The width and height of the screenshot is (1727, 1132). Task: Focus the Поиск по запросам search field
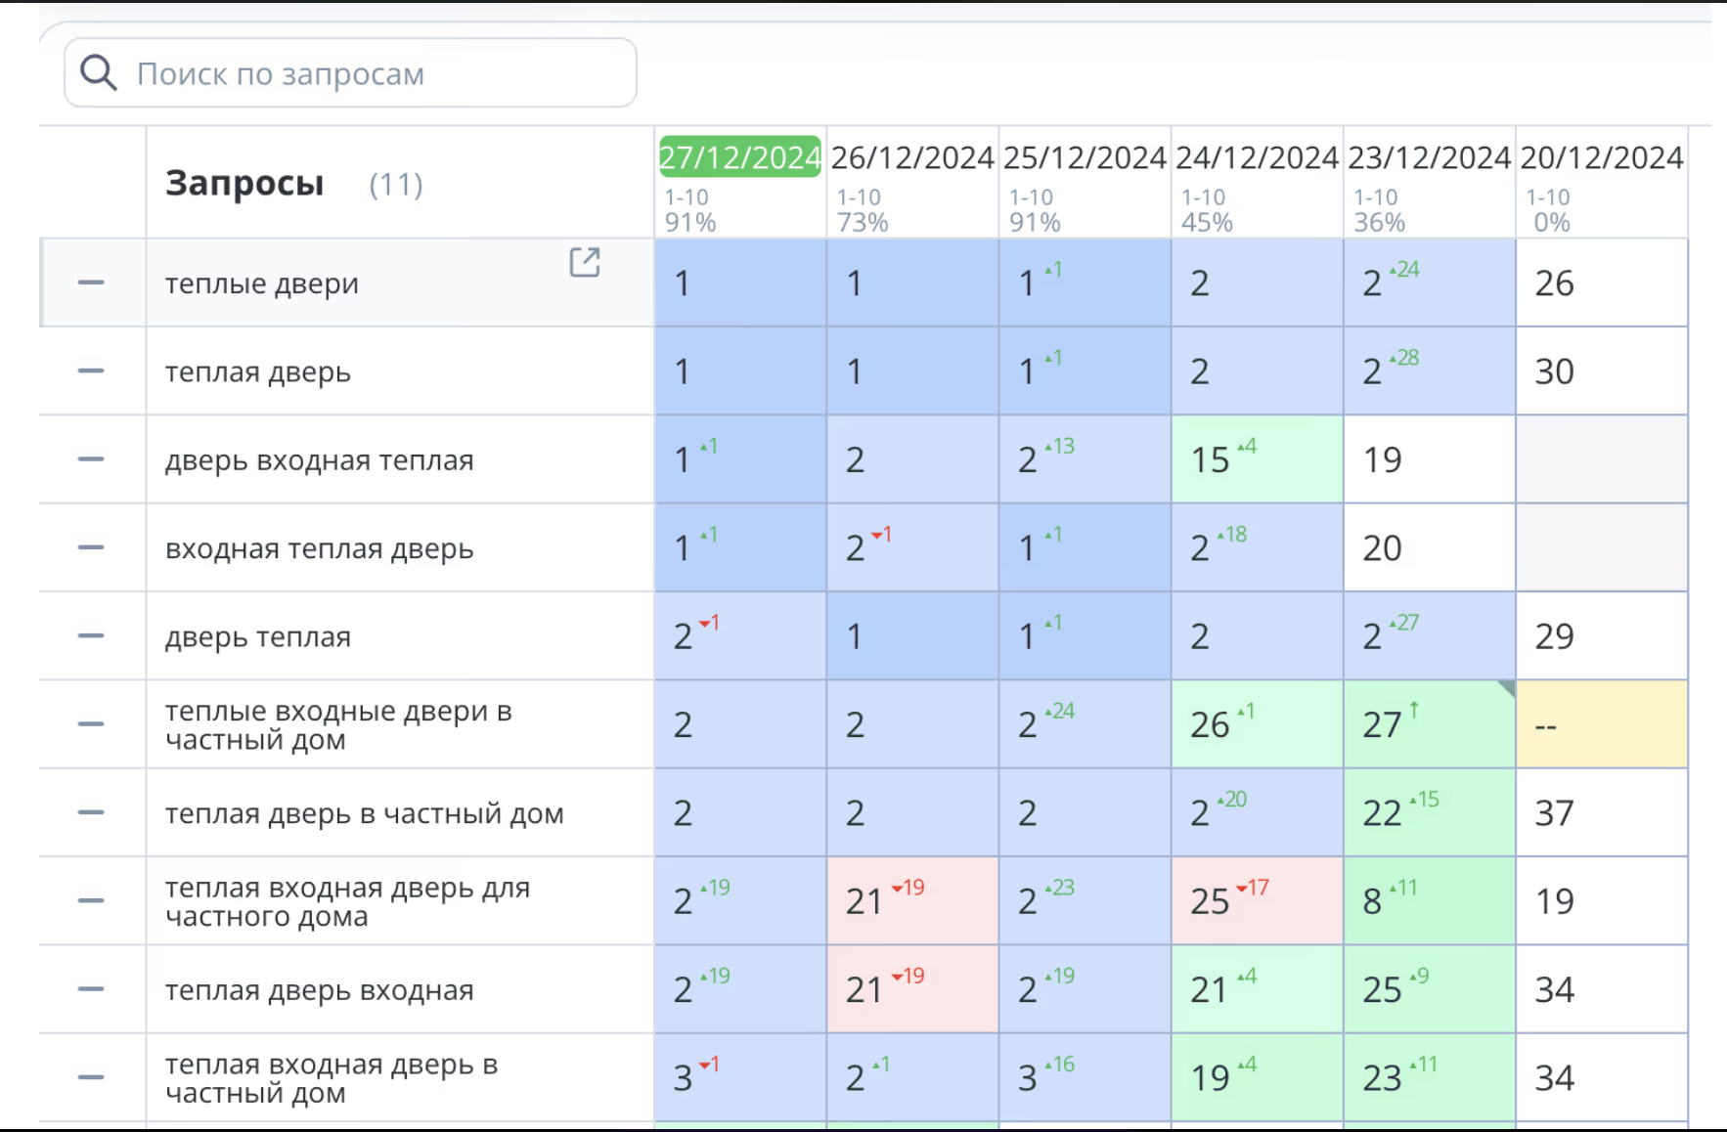tap(372, 73)
